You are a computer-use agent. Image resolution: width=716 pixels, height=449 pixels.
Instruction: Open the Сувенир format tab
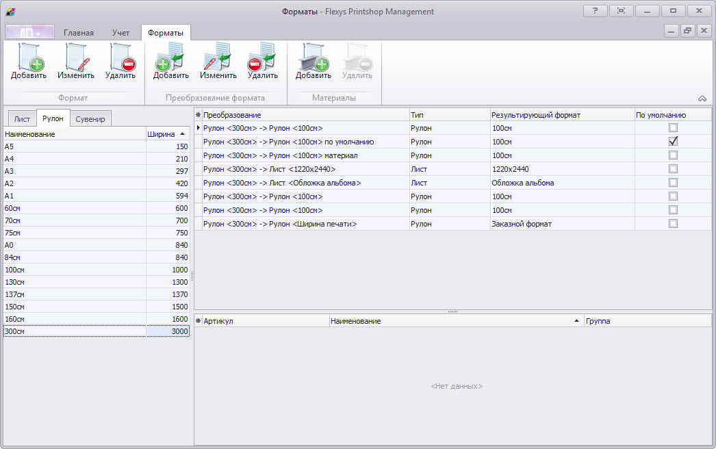pos(90,119)
